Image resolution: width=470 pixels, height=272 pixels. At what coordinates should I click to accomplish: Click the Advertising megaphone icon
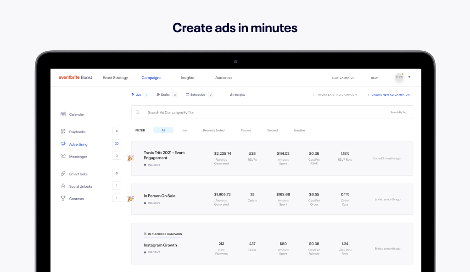coord(63,144)
